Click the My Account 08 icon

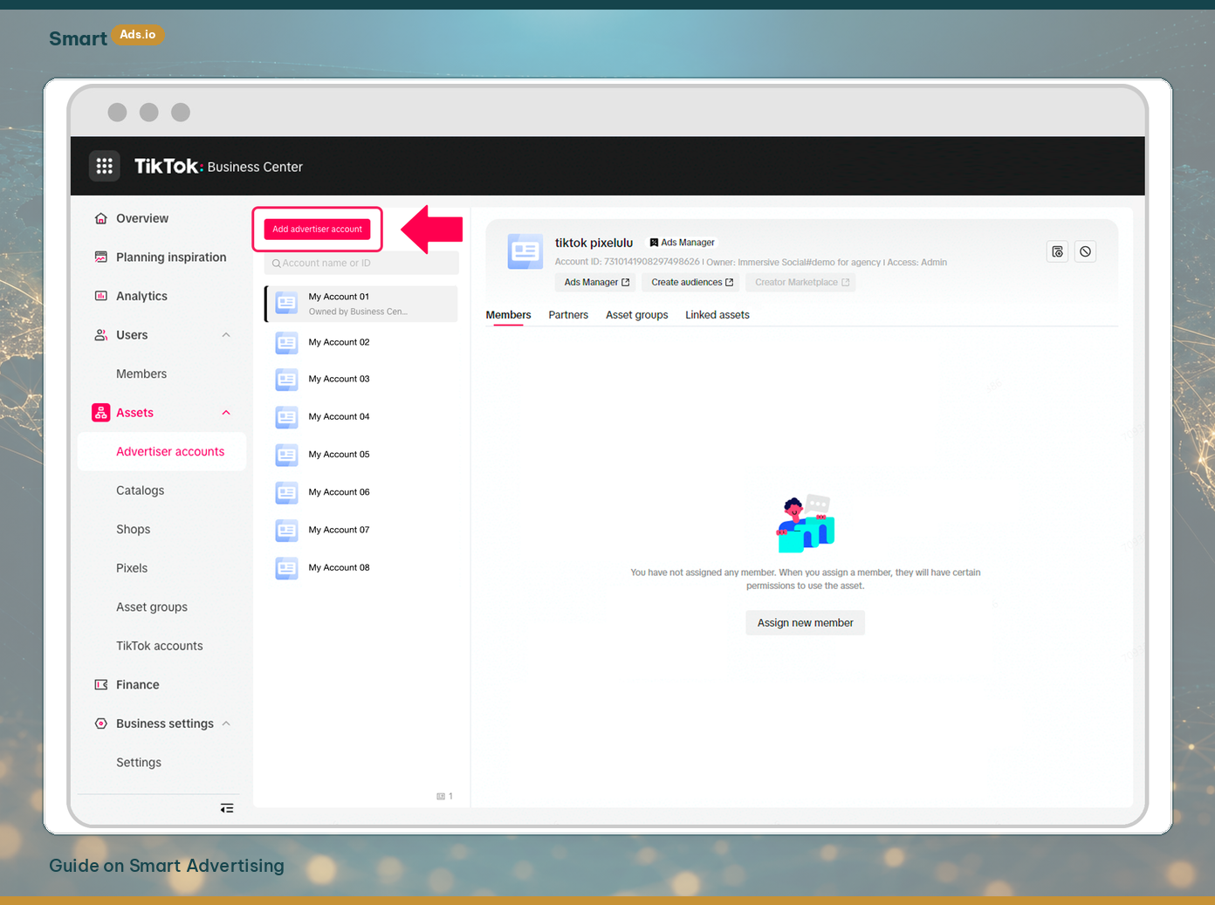(x=287, y=568)
